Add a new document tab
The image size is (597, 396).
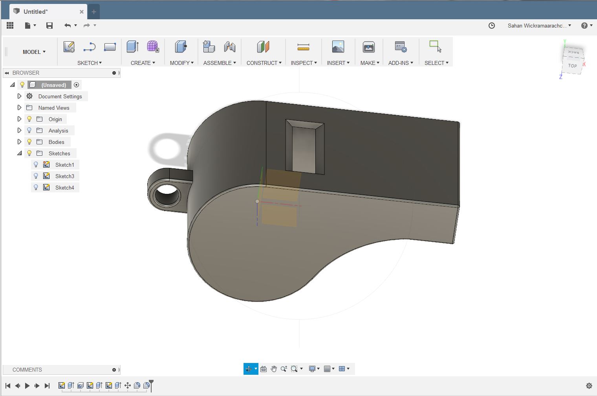point(94,12)
